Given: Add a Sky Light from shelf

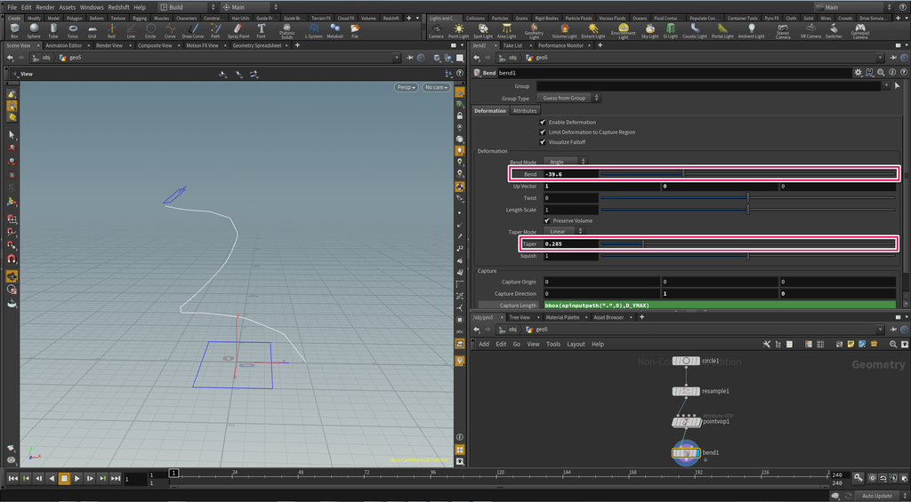Looking at the screenshot, I should point(649,31).
